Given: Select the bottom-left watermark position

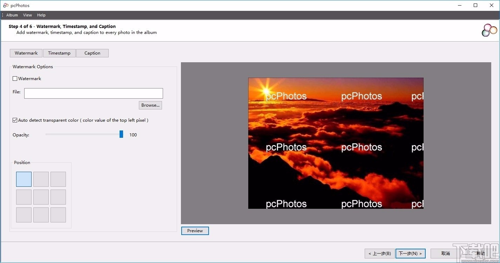Looking at the screenshot, I should click(24, 215).
